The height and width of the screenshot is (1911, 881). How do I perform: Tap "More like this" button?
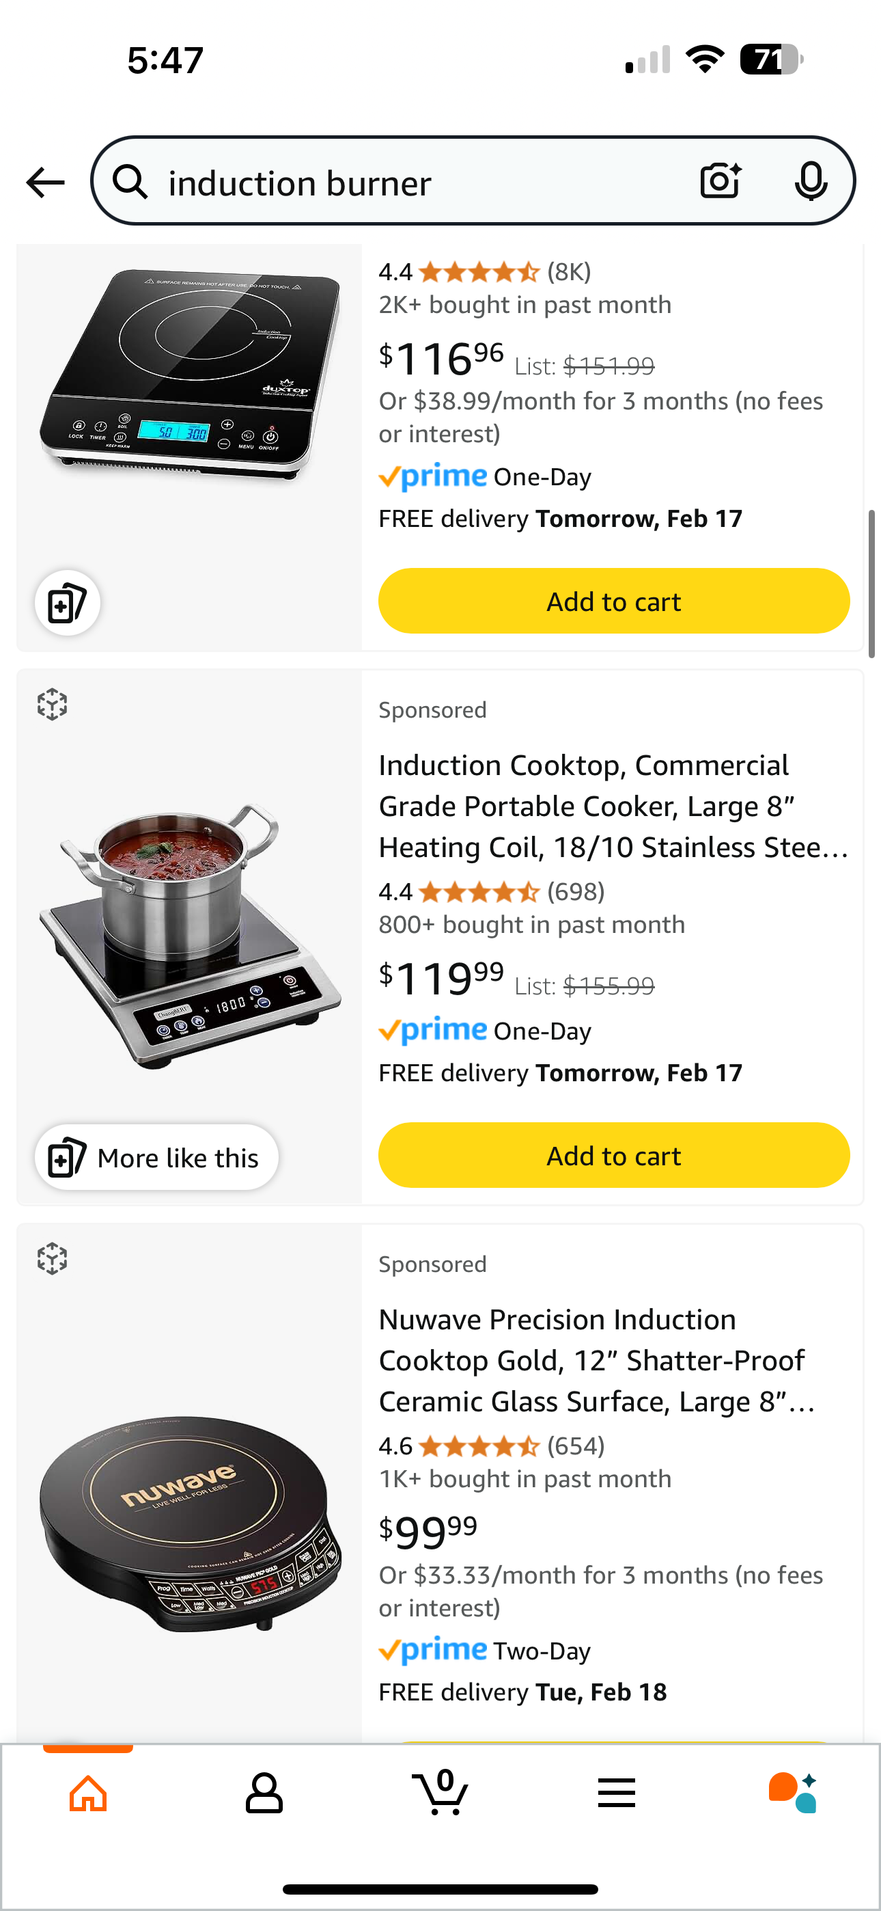156,1157
